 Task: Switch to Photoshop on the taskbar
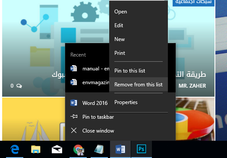point(142,149)
